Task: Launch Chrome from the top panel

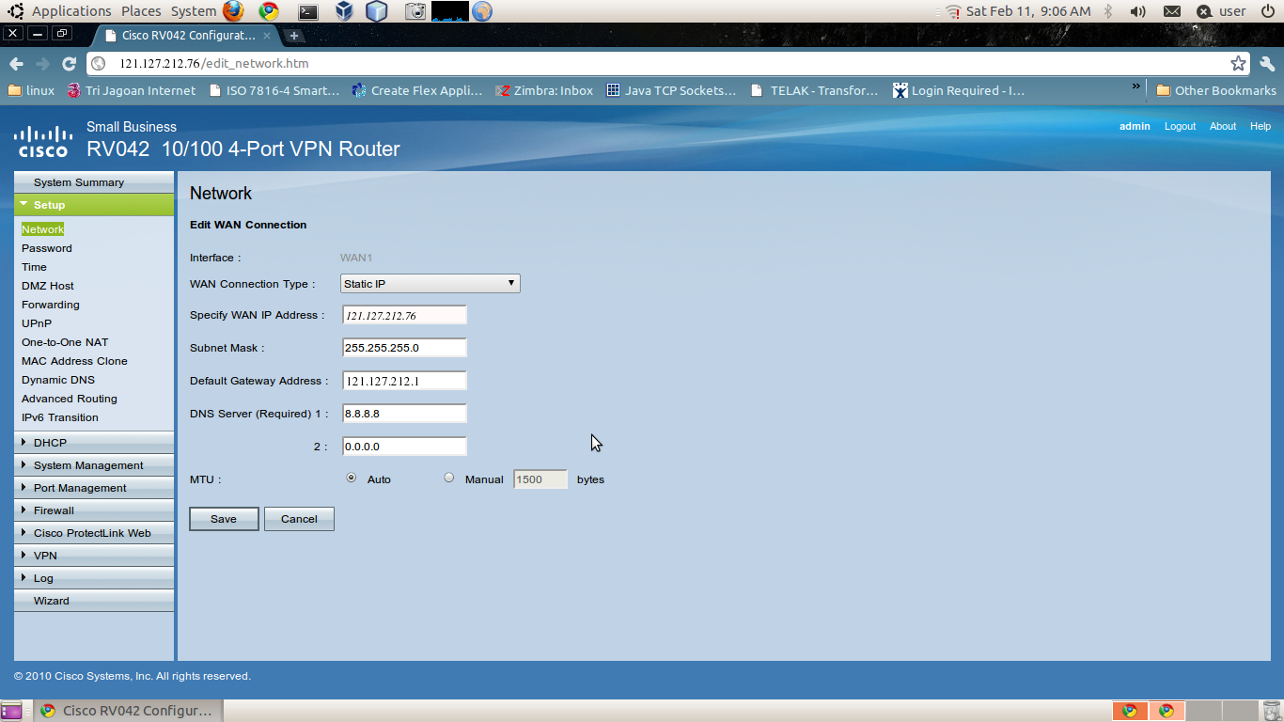Action: [269, 11]
